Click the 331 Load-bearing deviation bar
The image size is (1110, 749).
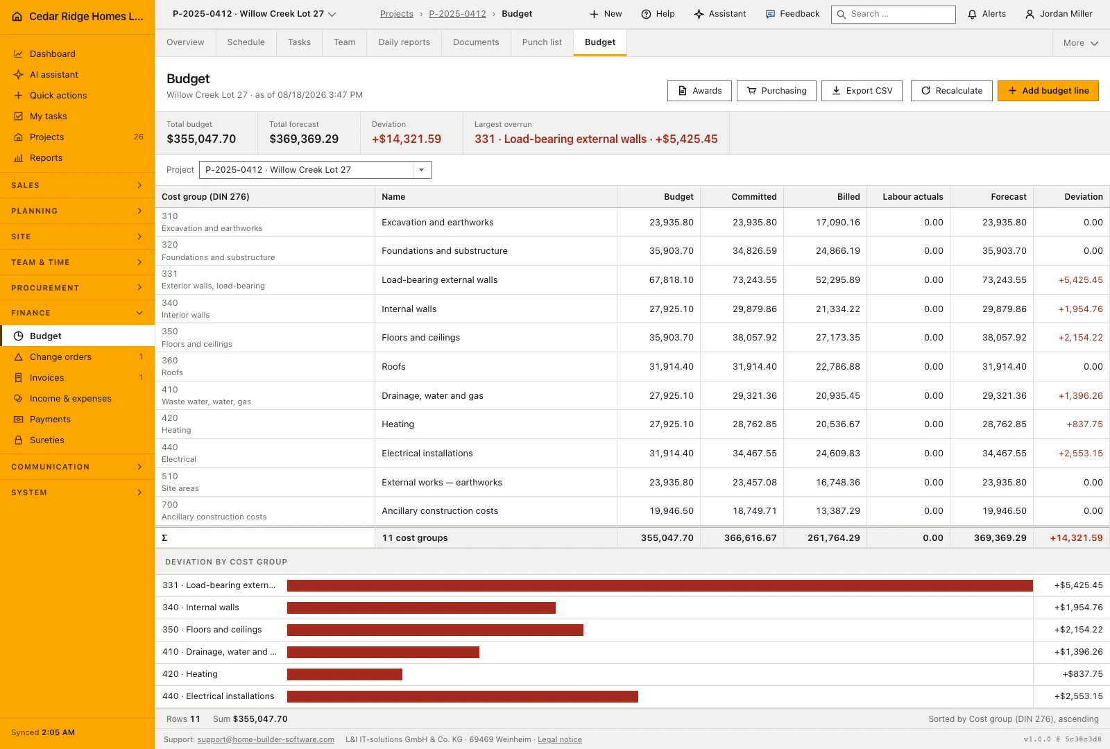pyautogui.click(x=660, y=586)
